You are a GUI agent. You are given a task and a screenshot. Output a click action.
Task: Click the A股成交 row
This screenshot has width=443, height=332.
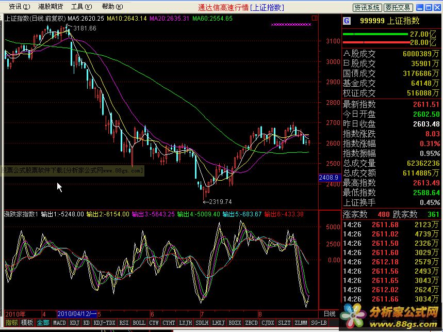coord(391,54)
